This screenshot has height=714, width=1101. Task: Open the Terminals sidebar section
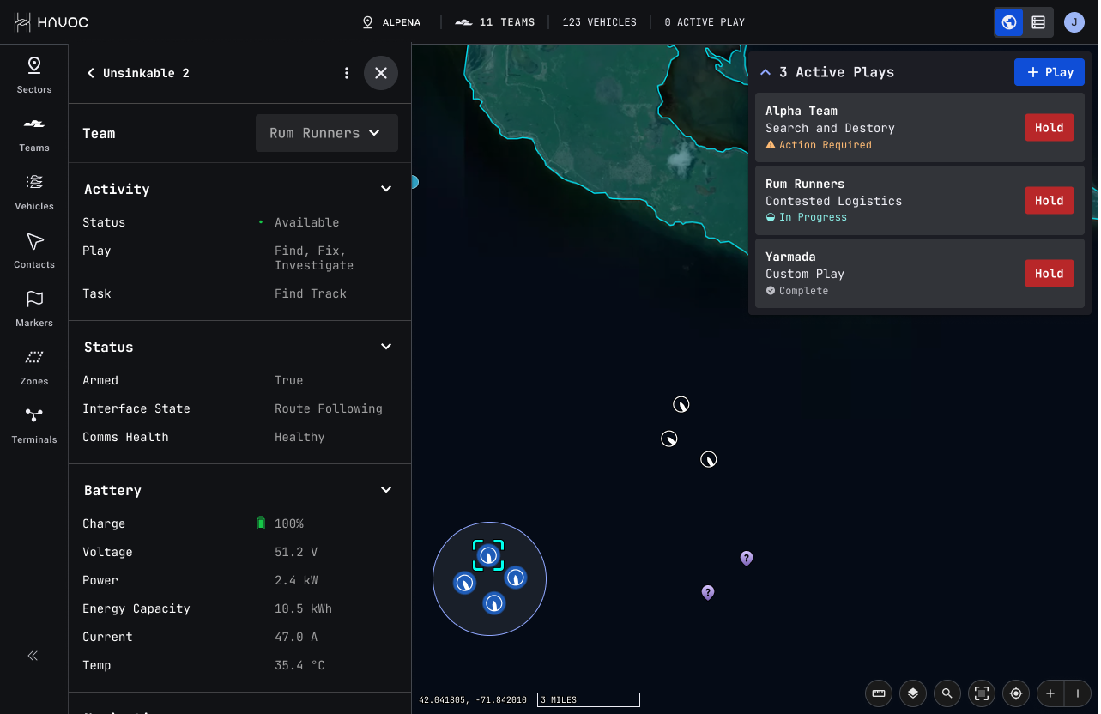click(x=34, y=426)
